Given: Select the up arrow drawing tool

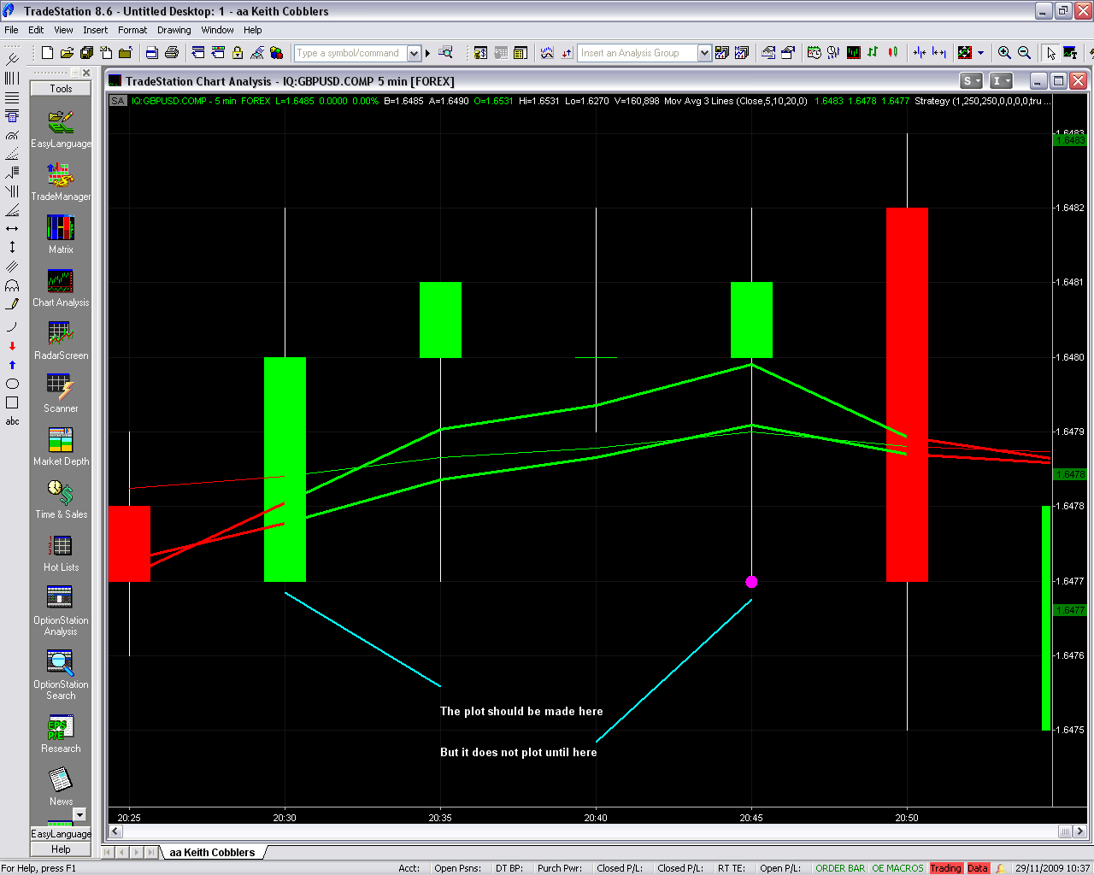Looking at the screenshot, I should pyautogui.click(x=12, y=365).
